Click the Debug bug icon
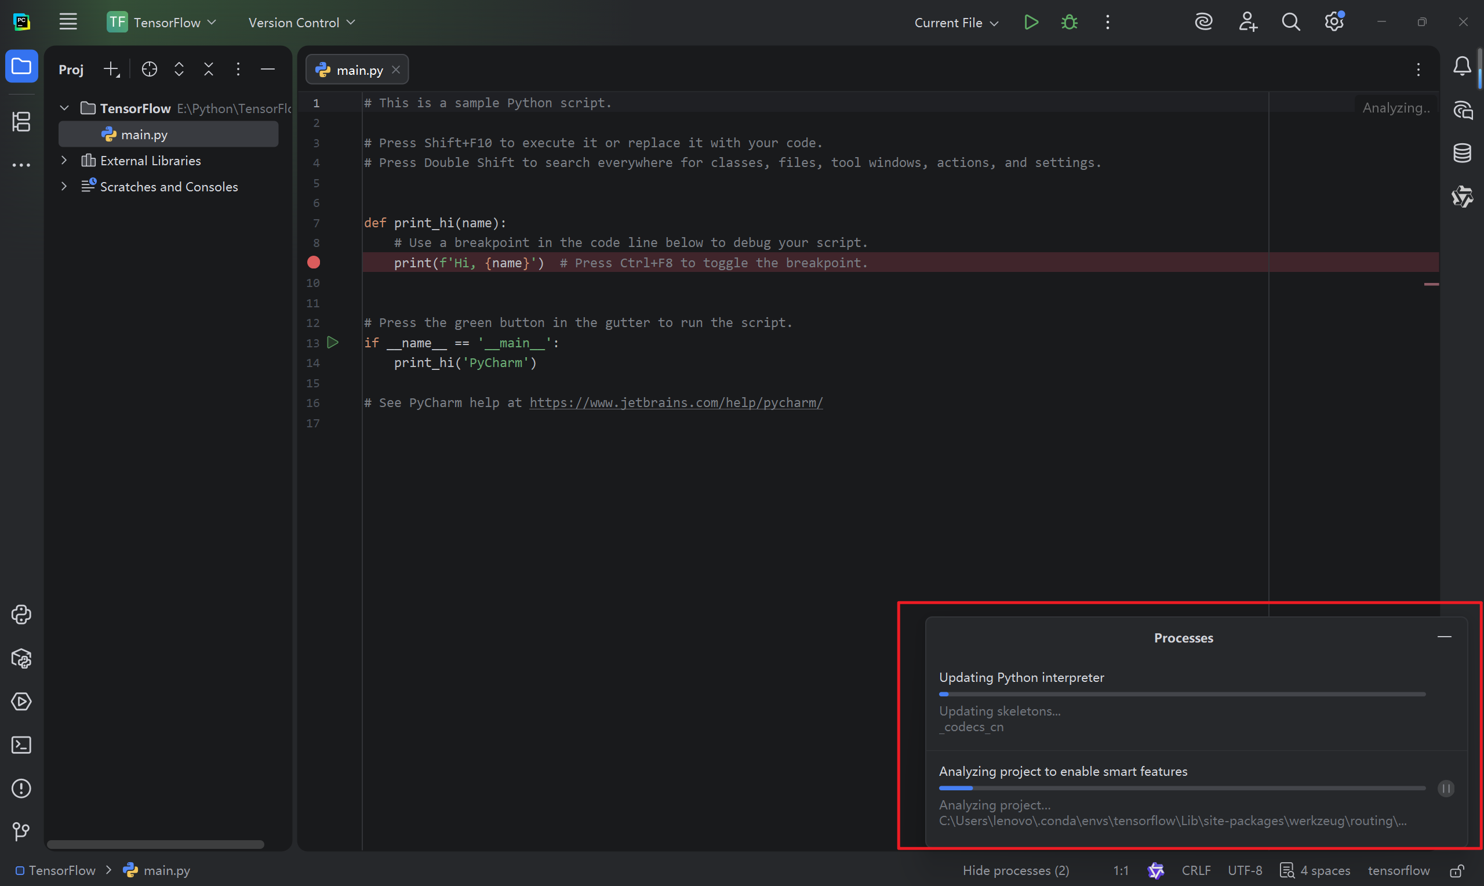 1070,22
